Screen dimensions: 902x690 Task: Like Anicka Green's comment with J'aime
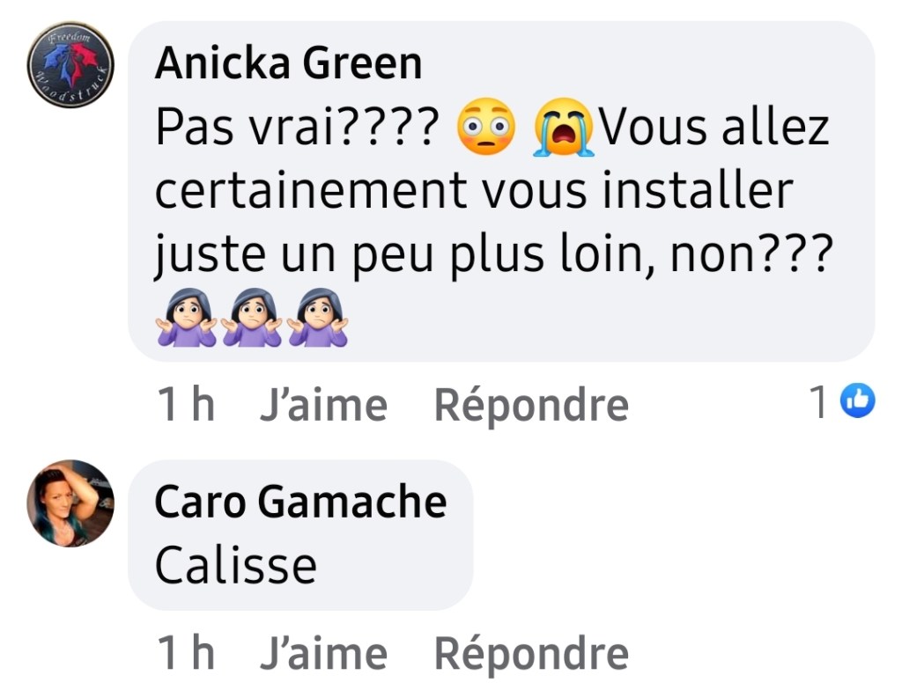[x=323, y=405]
